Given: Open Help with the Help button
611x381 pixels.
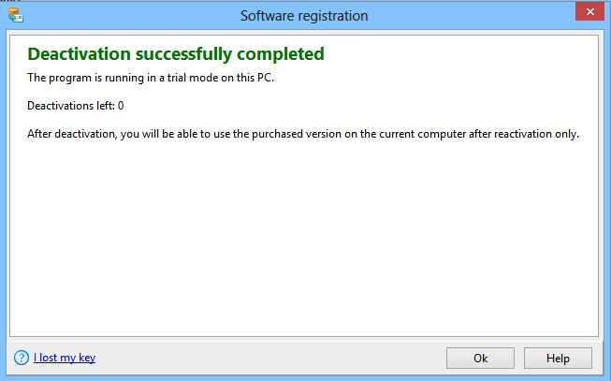Looking at the screenshot, I should click(x=558, y=358).
